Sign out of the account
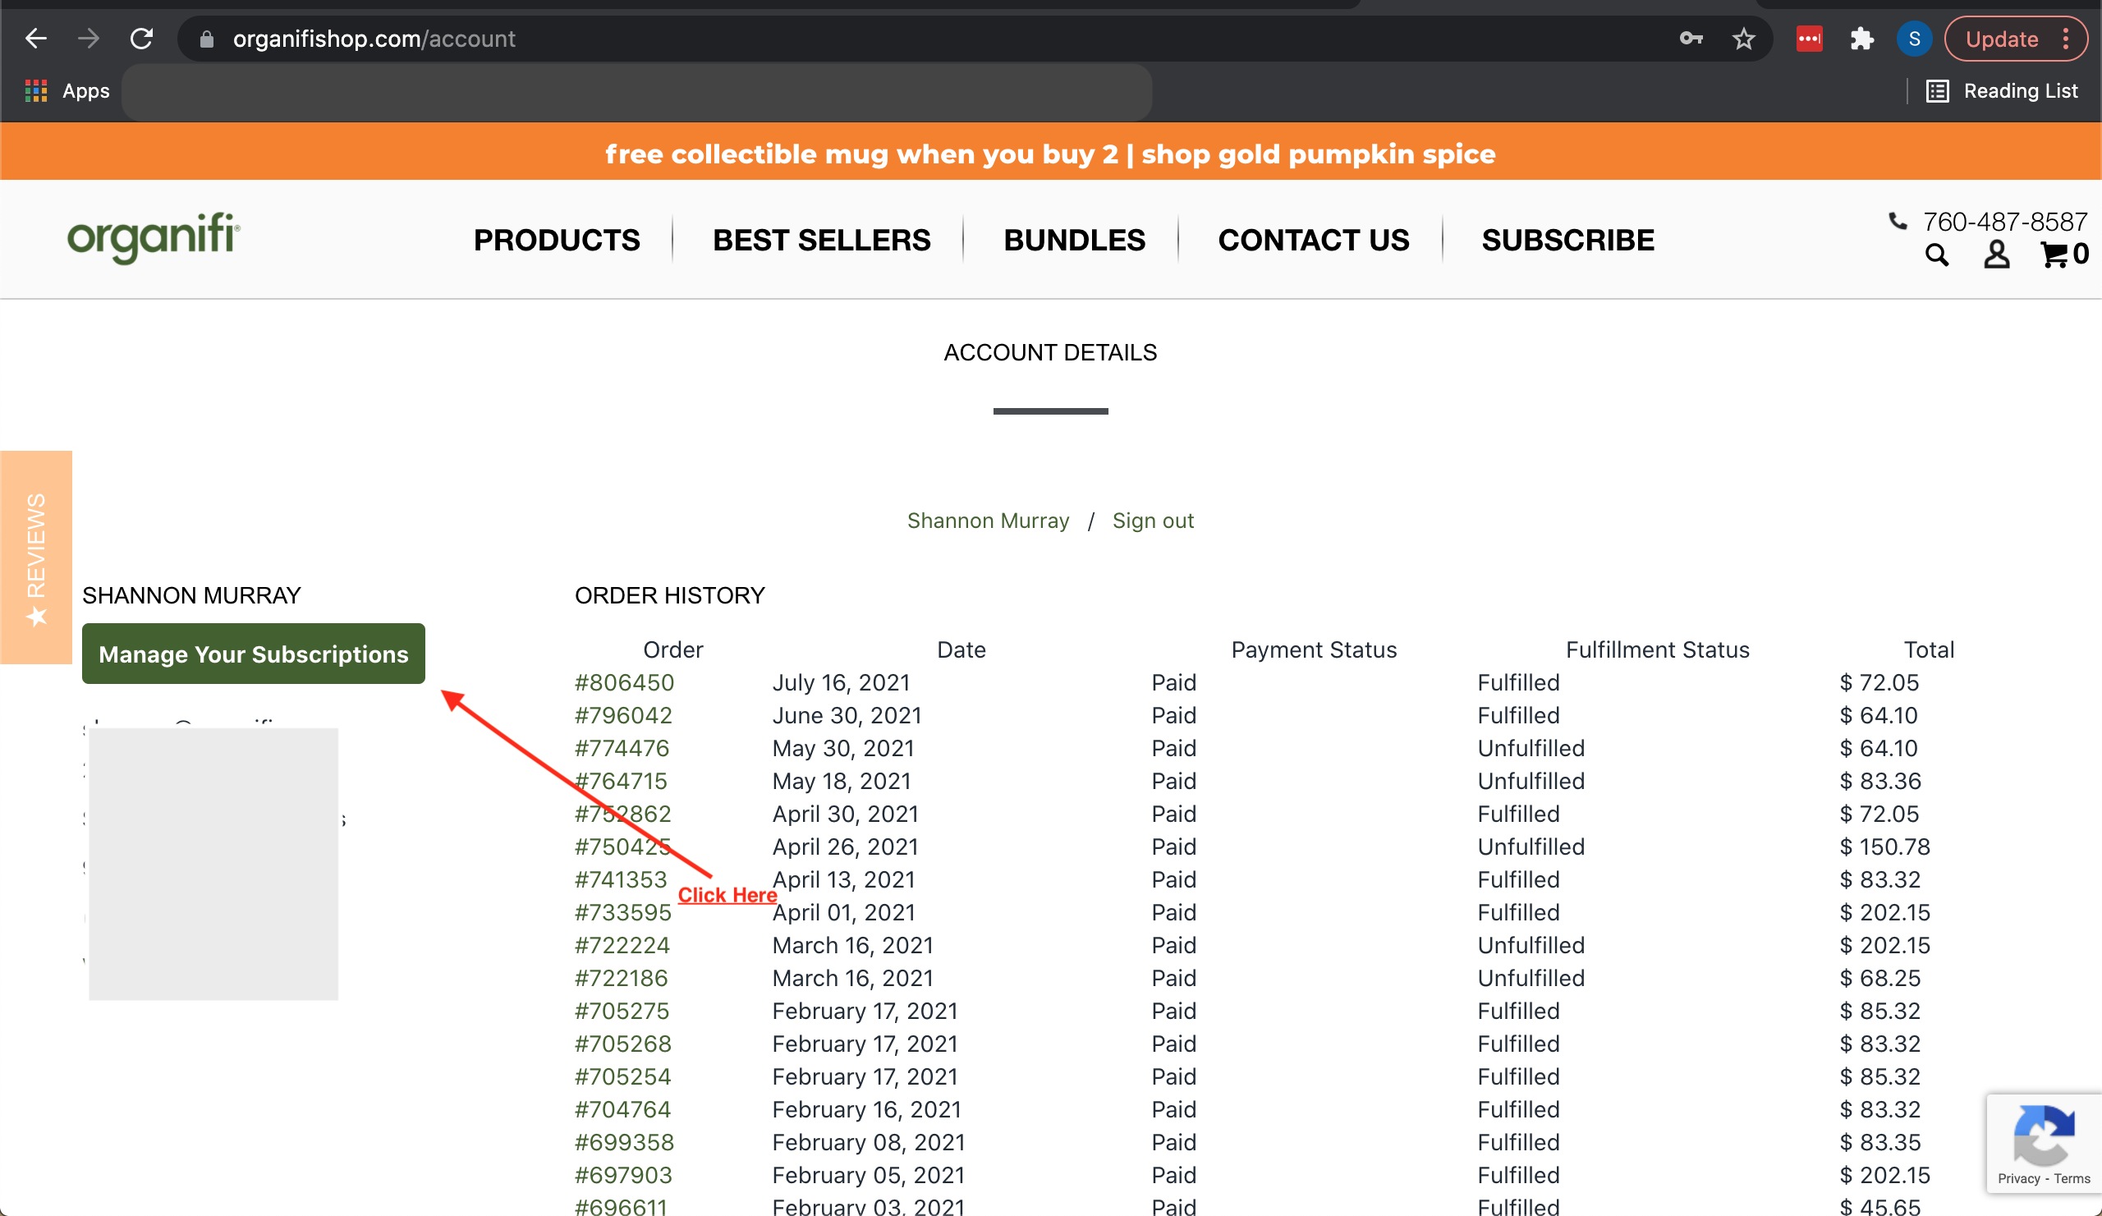Screen dimensions: 2102x1216 (x=1153, y=521)
